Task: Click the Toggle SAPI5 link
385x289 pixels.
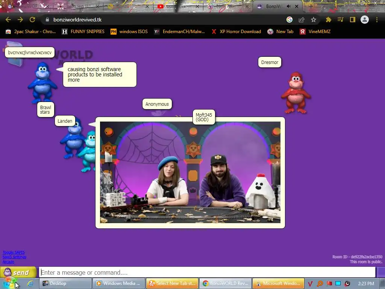Action: (14, 252)
